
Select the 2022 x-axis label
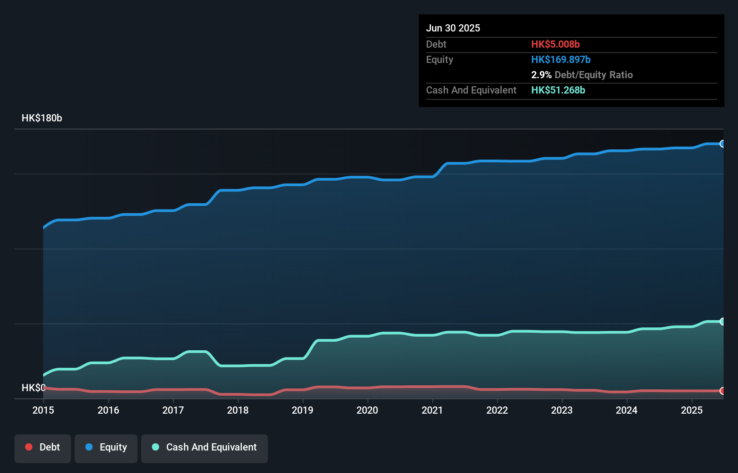497,410
